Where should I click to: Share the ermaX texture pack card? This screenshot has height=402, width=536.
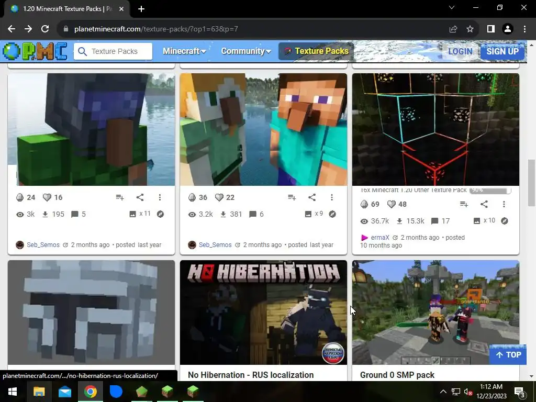[x=484, y=204]
